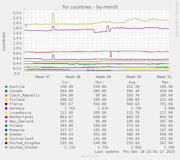Click the '2.4 k' y-axis tick label
Screen dimensions: 180x160
point(17,13)
